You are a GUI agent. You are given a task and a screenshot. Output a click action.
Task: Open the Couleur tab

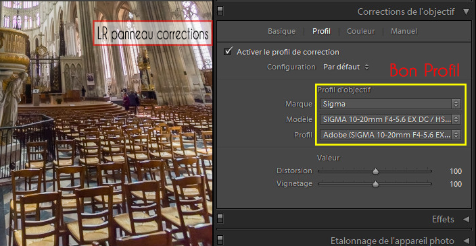[360, 31]
